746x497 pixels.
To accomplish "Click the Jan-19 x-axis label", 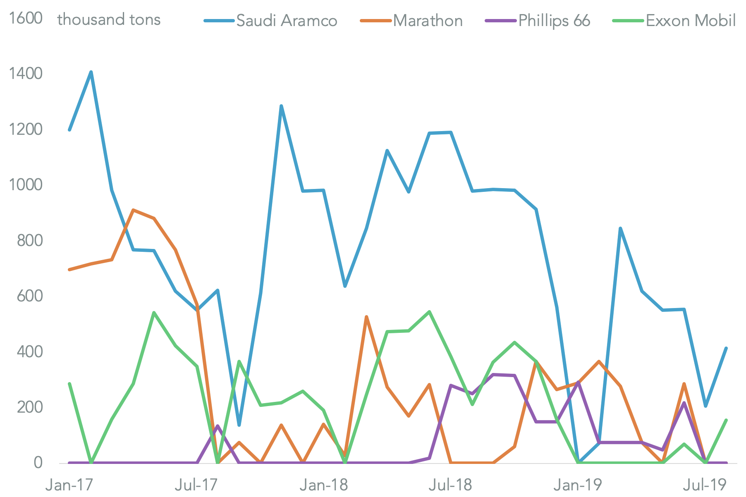I will click(x=577, y=485).
